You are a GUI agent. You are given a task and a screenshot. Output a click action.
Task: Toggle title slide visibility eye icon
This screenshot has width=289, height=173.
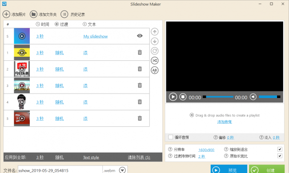(x=140, y=36)
